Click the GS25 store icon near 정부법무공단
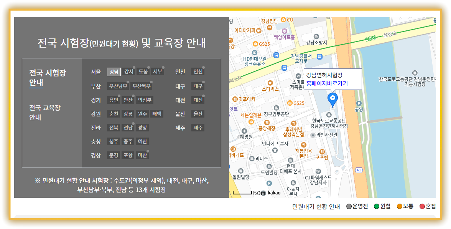 pos(290,103)
